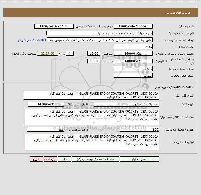
Task: Click the 'تعداد / مقدار مورد نیاز:' label
Action: coord(179,130)
